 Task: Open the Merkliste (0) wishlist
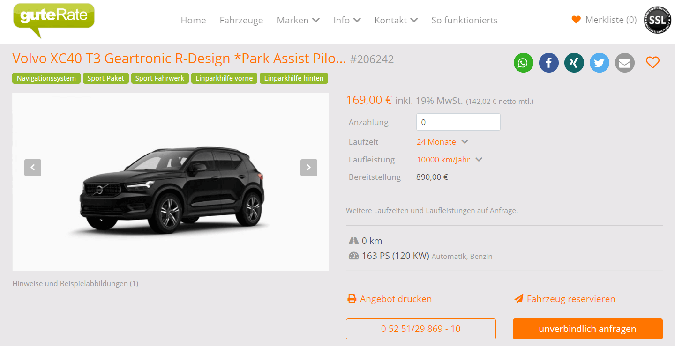(604, 20)
